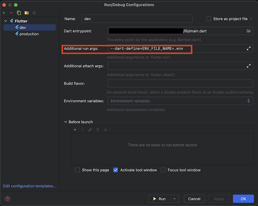The width and height of the screenshot is (258, 206).
Task: Click the OK button
Action: coord(243,199)
